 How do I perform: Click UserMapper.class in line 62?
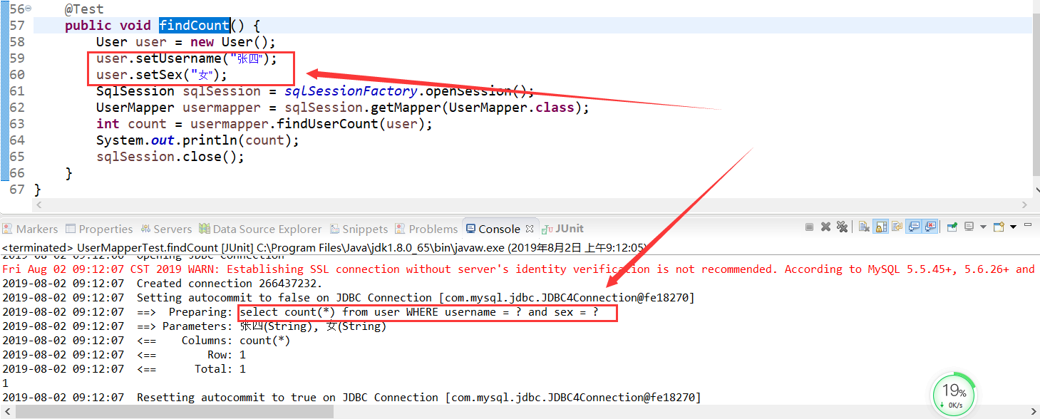(x=512, y=108)
